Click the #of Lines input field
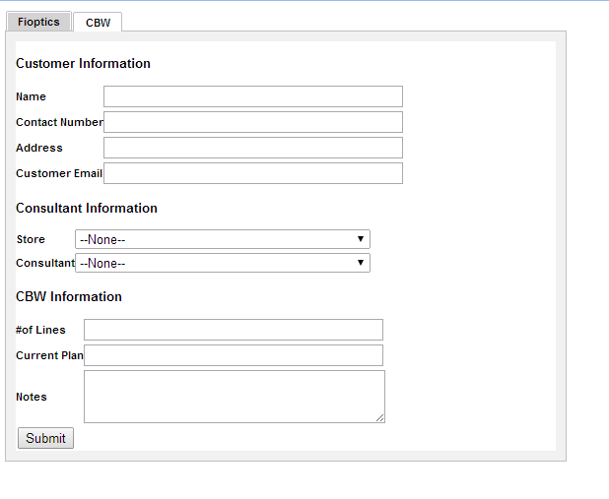The width and height of the screenshot is (609, 499). click(233, 330)
